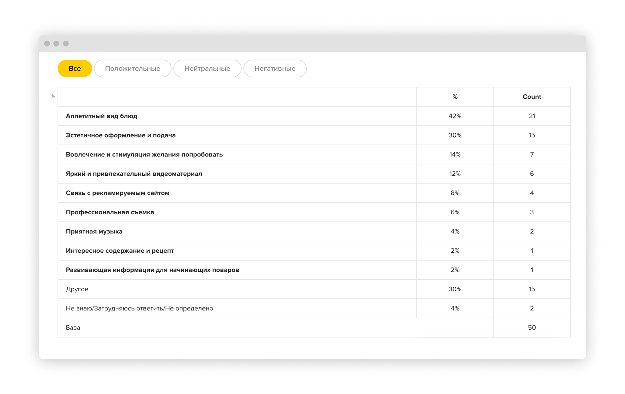
Task: Click the Приятная музыка row label
Action: click(94, 232)
